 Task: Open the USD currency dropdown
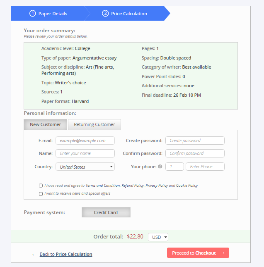(158, 237)
